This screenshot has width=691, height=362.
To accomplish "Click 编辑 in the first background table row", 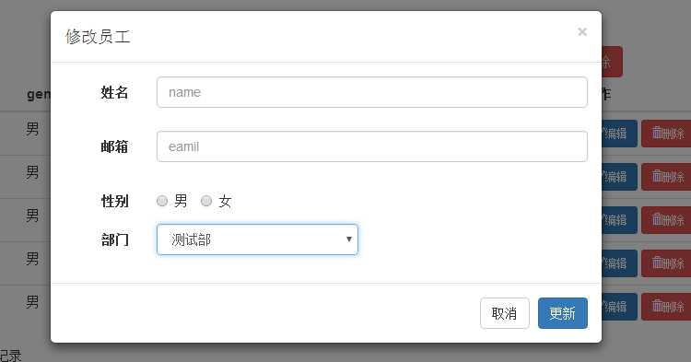I will coord(619,134).
